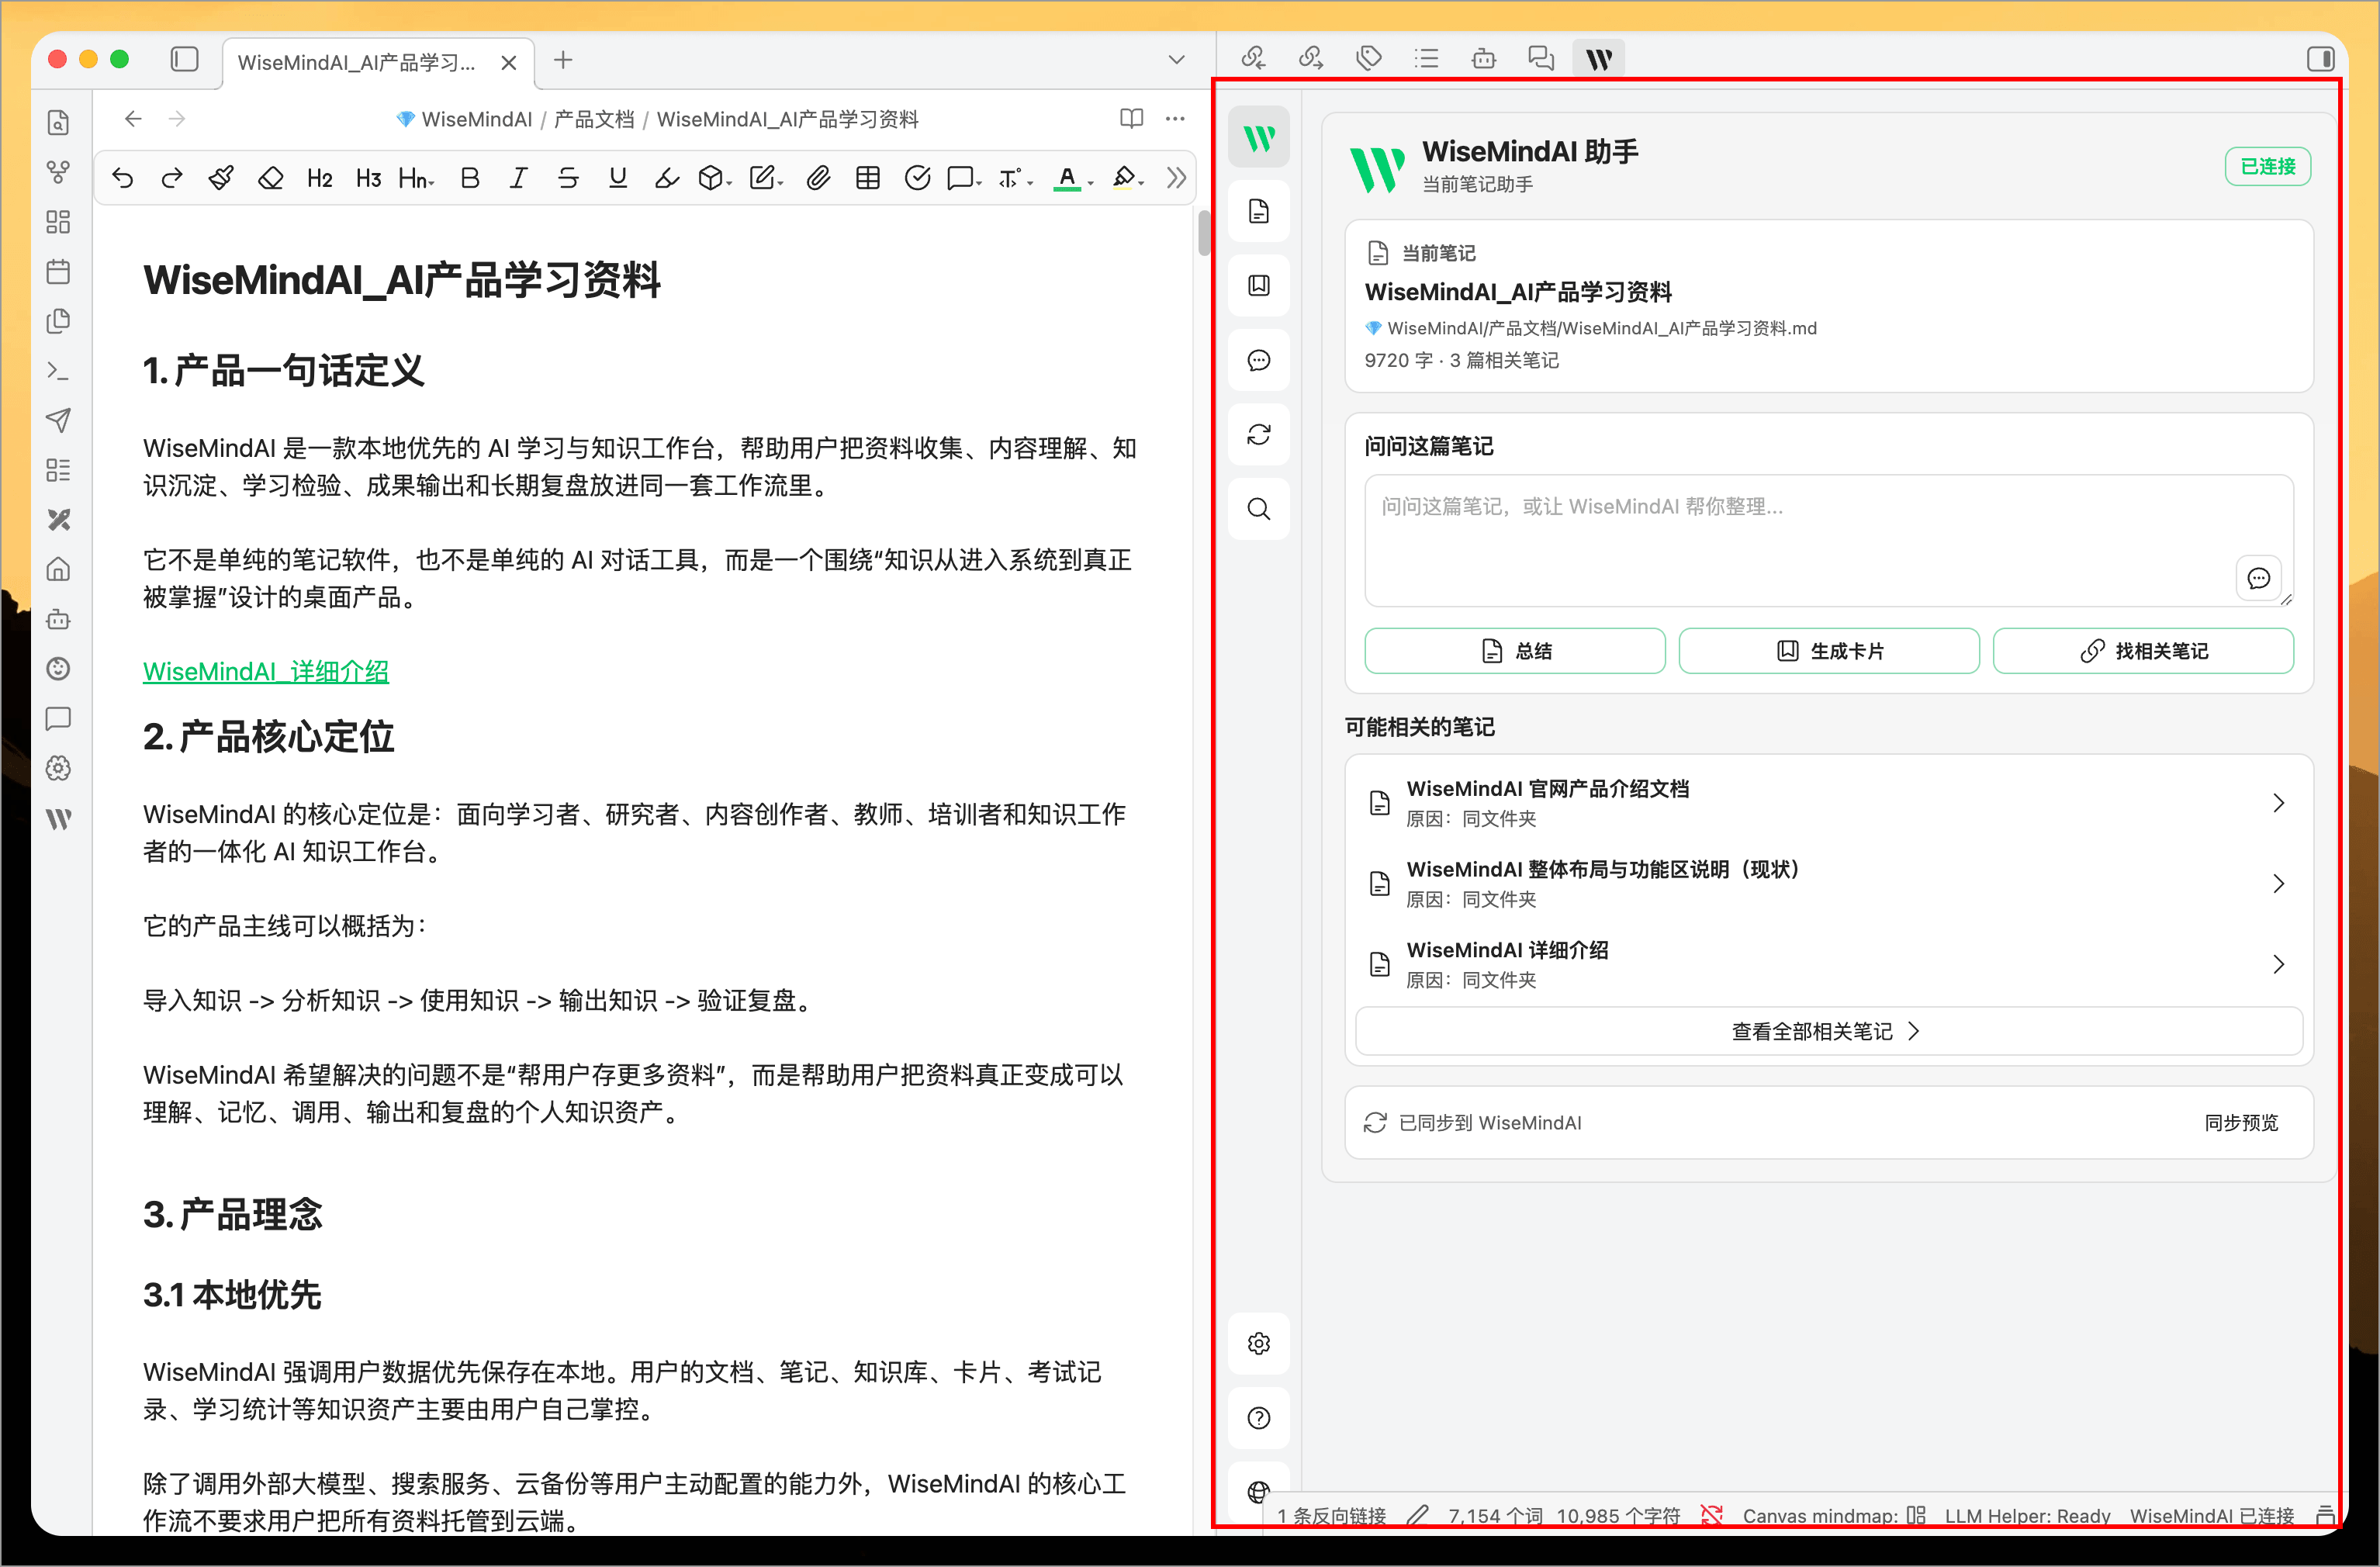Open the chat bubble icon in WiseMindAI sidebar
Image resolution: width=2380 pixels, height=1567 pixels.
(1259, 360)
